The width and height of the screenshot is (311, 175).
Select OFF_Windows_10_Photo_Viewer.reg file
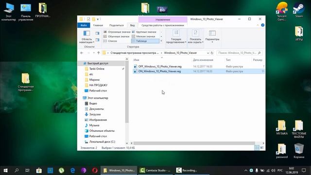point(160,67)
